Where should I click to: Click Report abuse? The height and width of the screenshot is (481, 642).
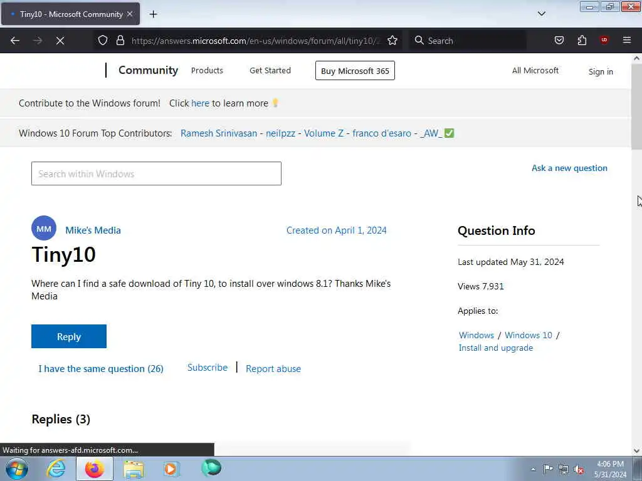[273, 368]
